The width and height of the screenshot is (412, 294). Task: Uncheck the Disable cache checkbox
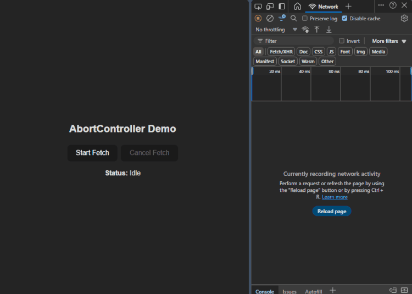click(344, 18)
